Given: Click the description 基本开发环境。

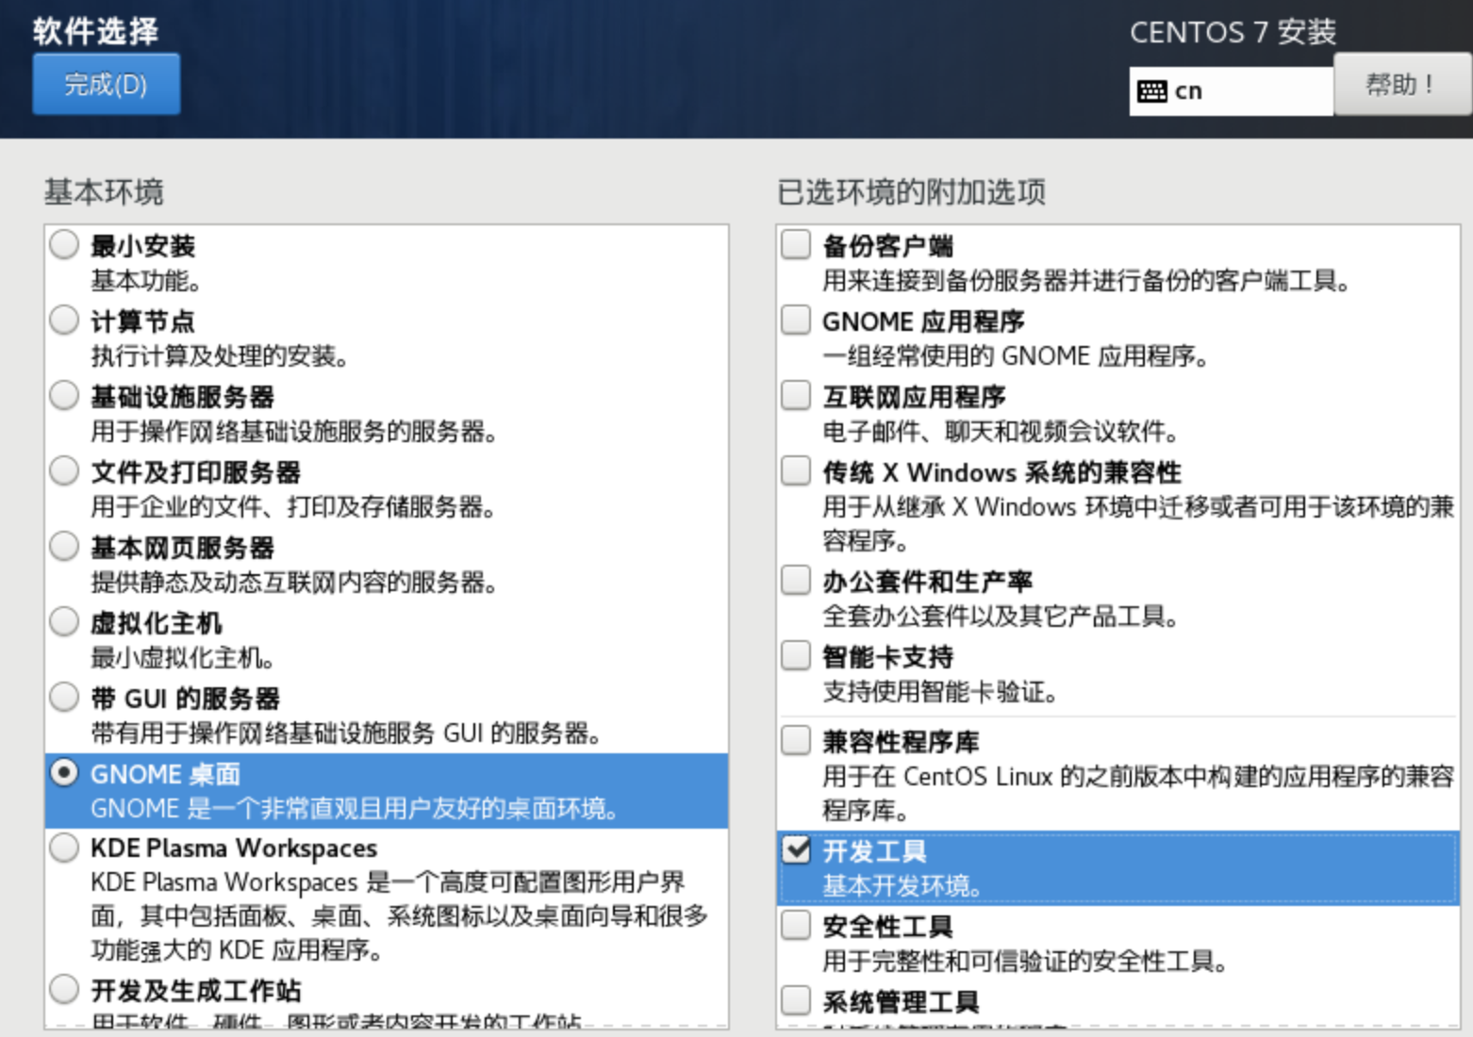Looking at the screenshot, I should click(902, 886).
